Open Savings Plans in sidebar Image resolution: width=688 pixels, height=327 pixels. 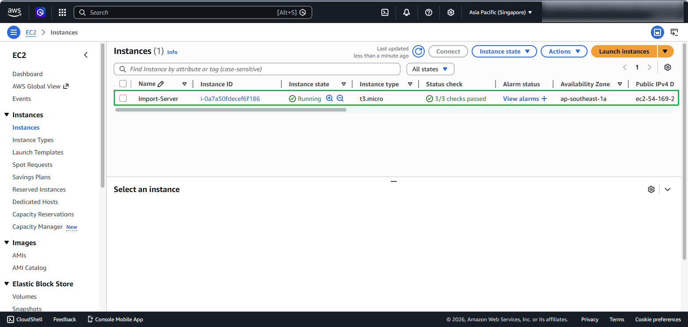click(31, 177)
